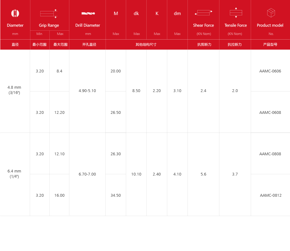The width and height of the screenshot is (290, 251).
Task: Click the 4.8 mm (3/16") diameter cell
Action: point(14,90)
